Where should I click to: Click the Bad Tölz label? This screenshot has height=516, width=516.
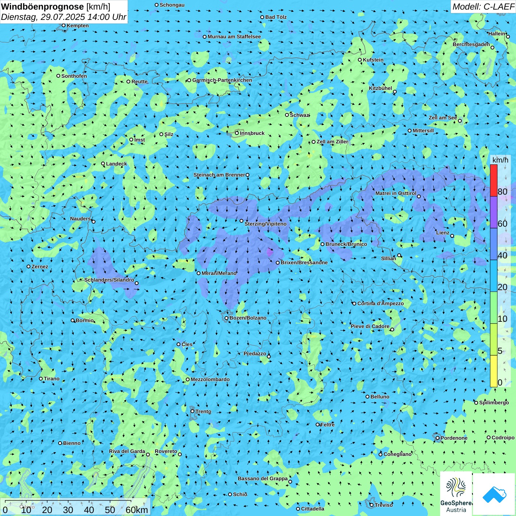click(276, 17)
